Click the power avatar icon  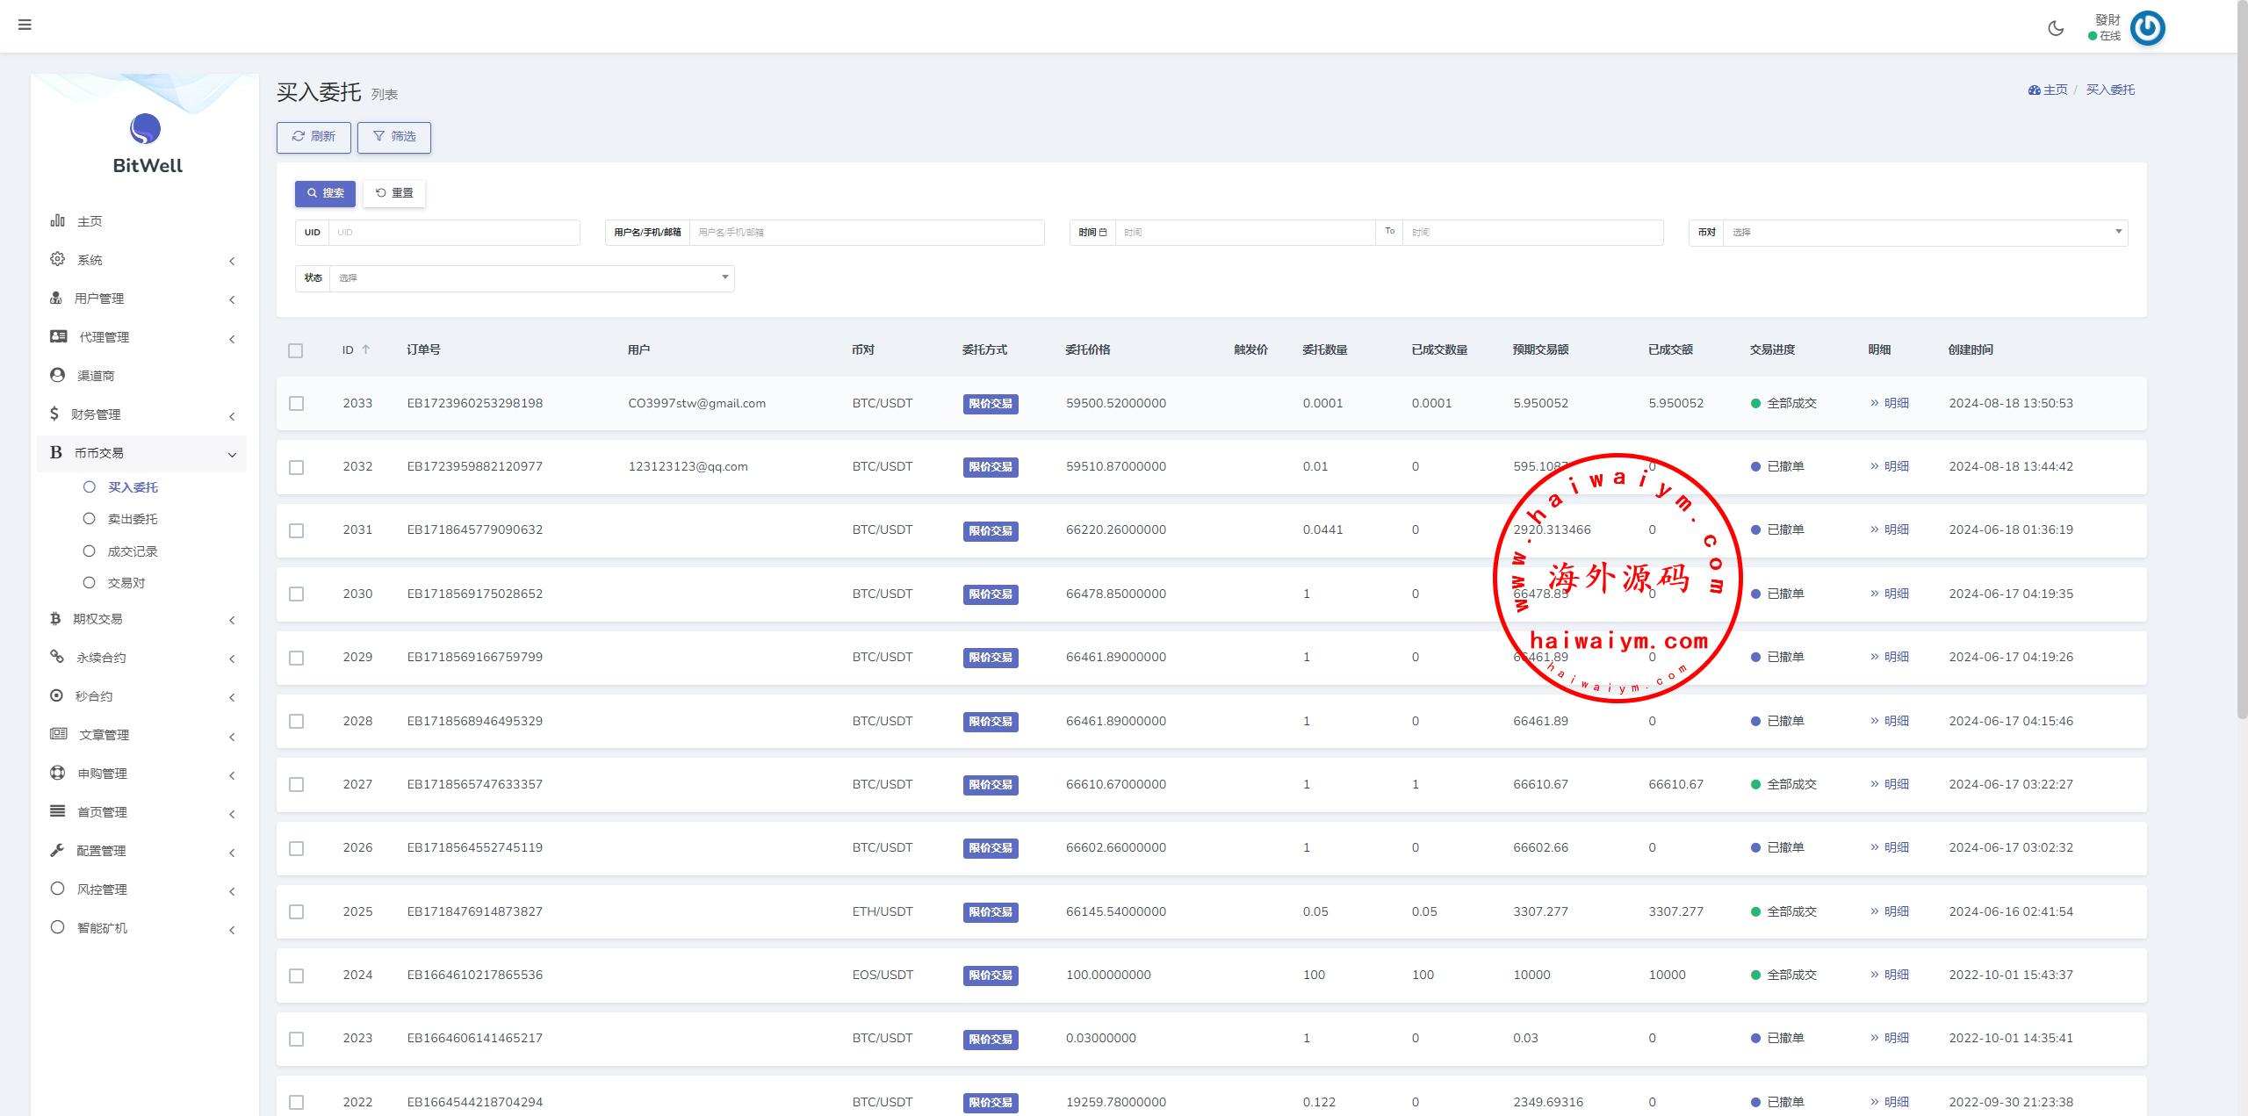pos(2147,28)
